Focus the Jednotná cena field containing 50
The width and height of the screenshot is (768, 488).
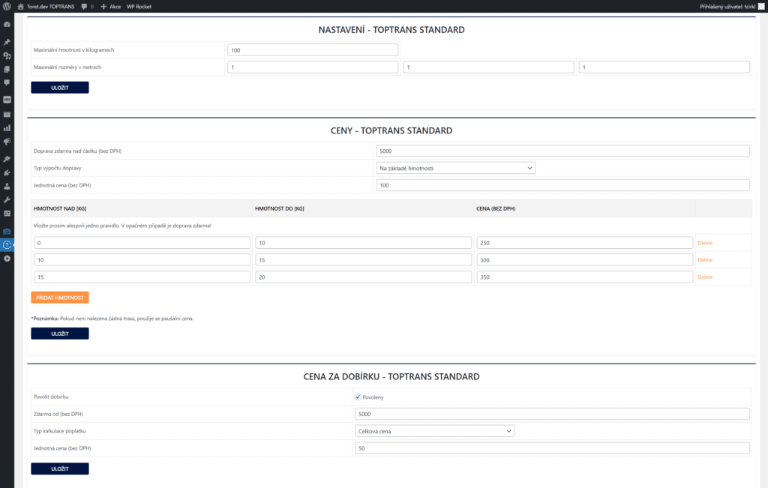tap(552, 448)
